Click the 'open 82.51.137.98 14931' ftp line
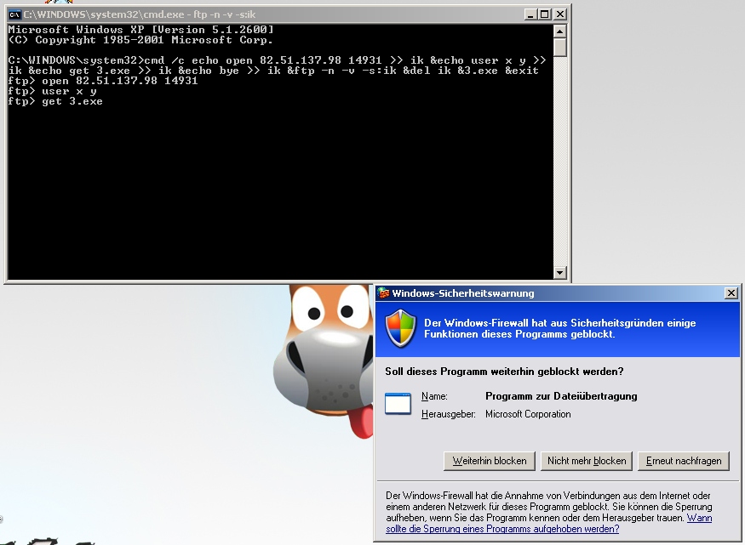This screenshot has height=545, width=745. pyautogui.click(x=103, y=81)
